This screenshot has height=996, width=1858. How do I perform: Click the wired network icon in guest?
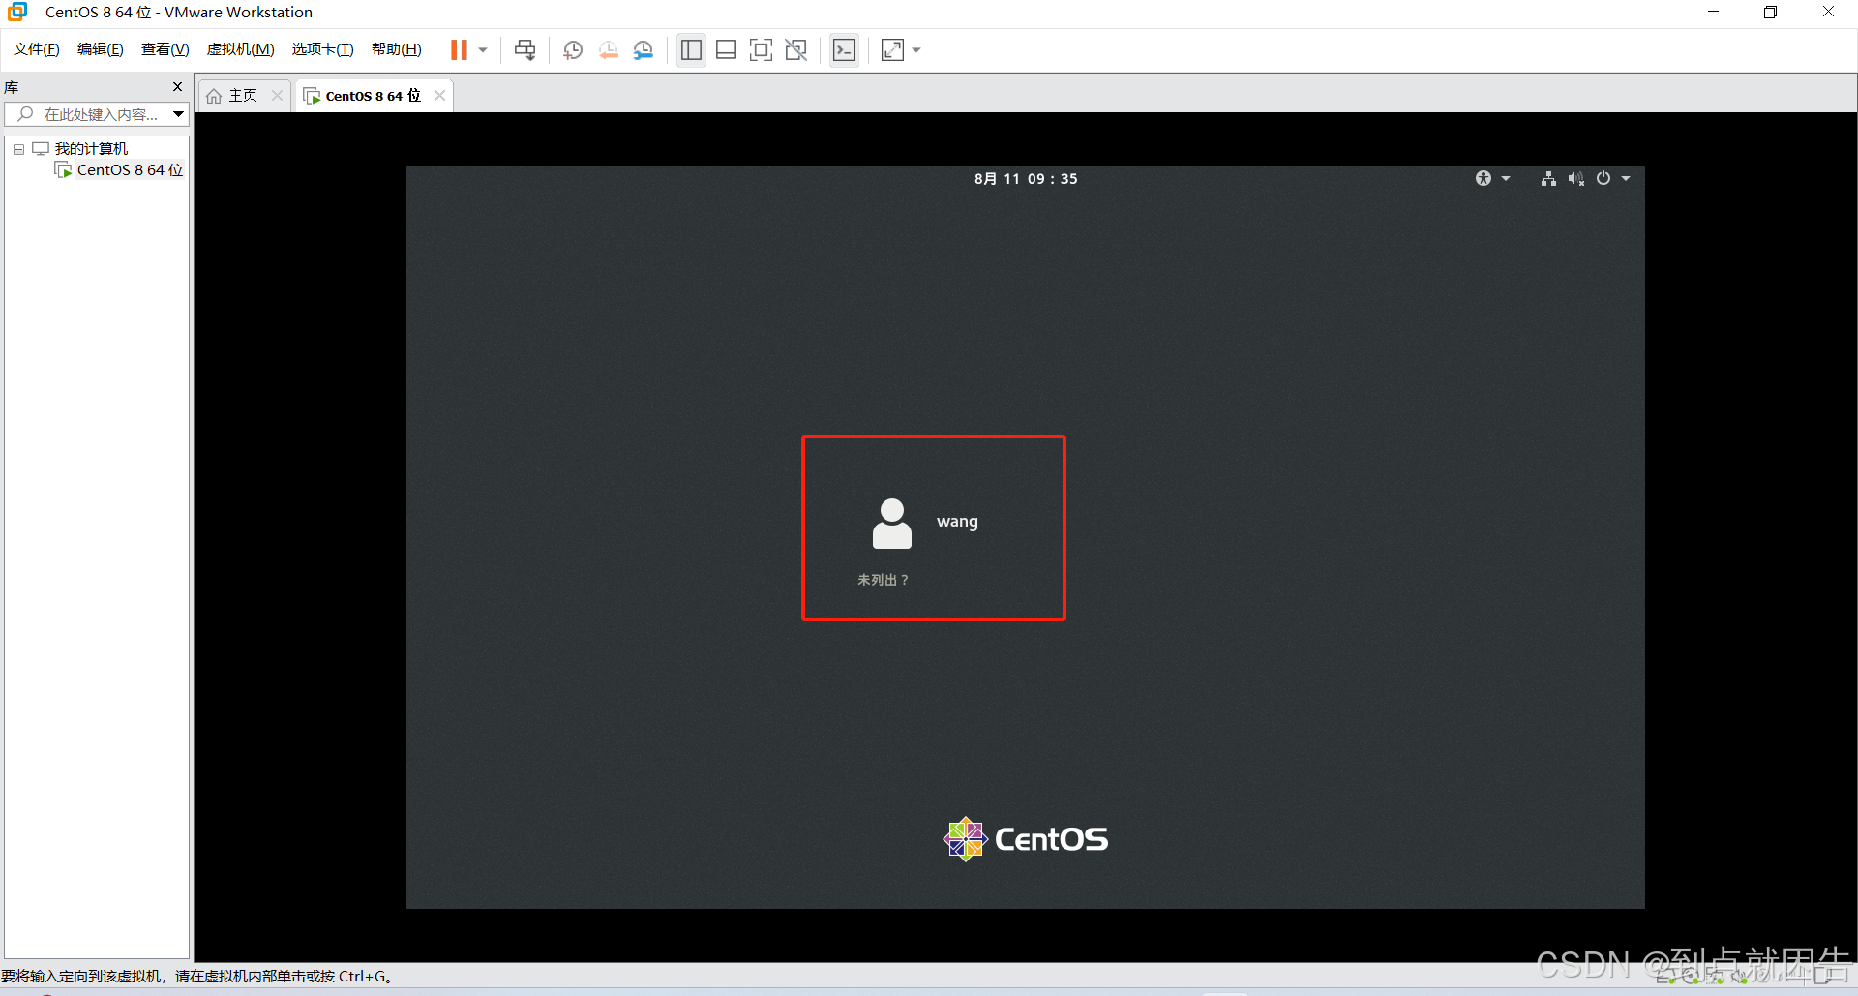[1548, 178]
